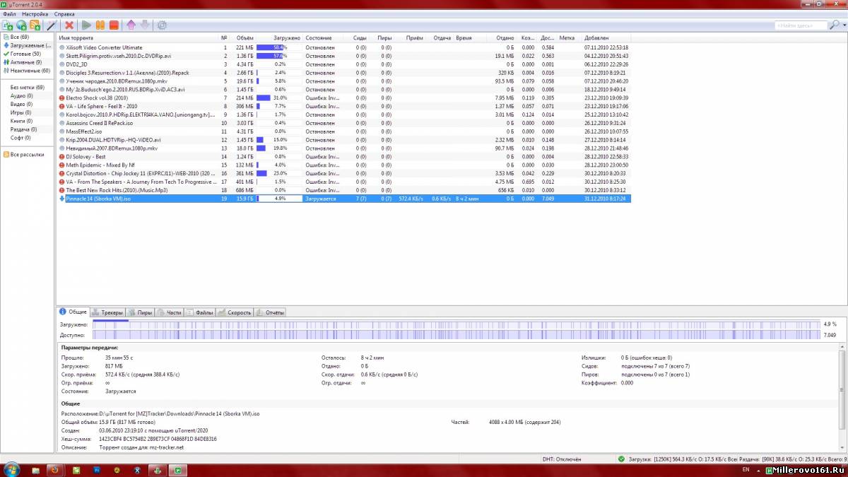Click the Add Torrent from URL globe icon
Image resolution: width=848 pixels, height=477 pixels.
pyautogui.click(x=21, y=25)
